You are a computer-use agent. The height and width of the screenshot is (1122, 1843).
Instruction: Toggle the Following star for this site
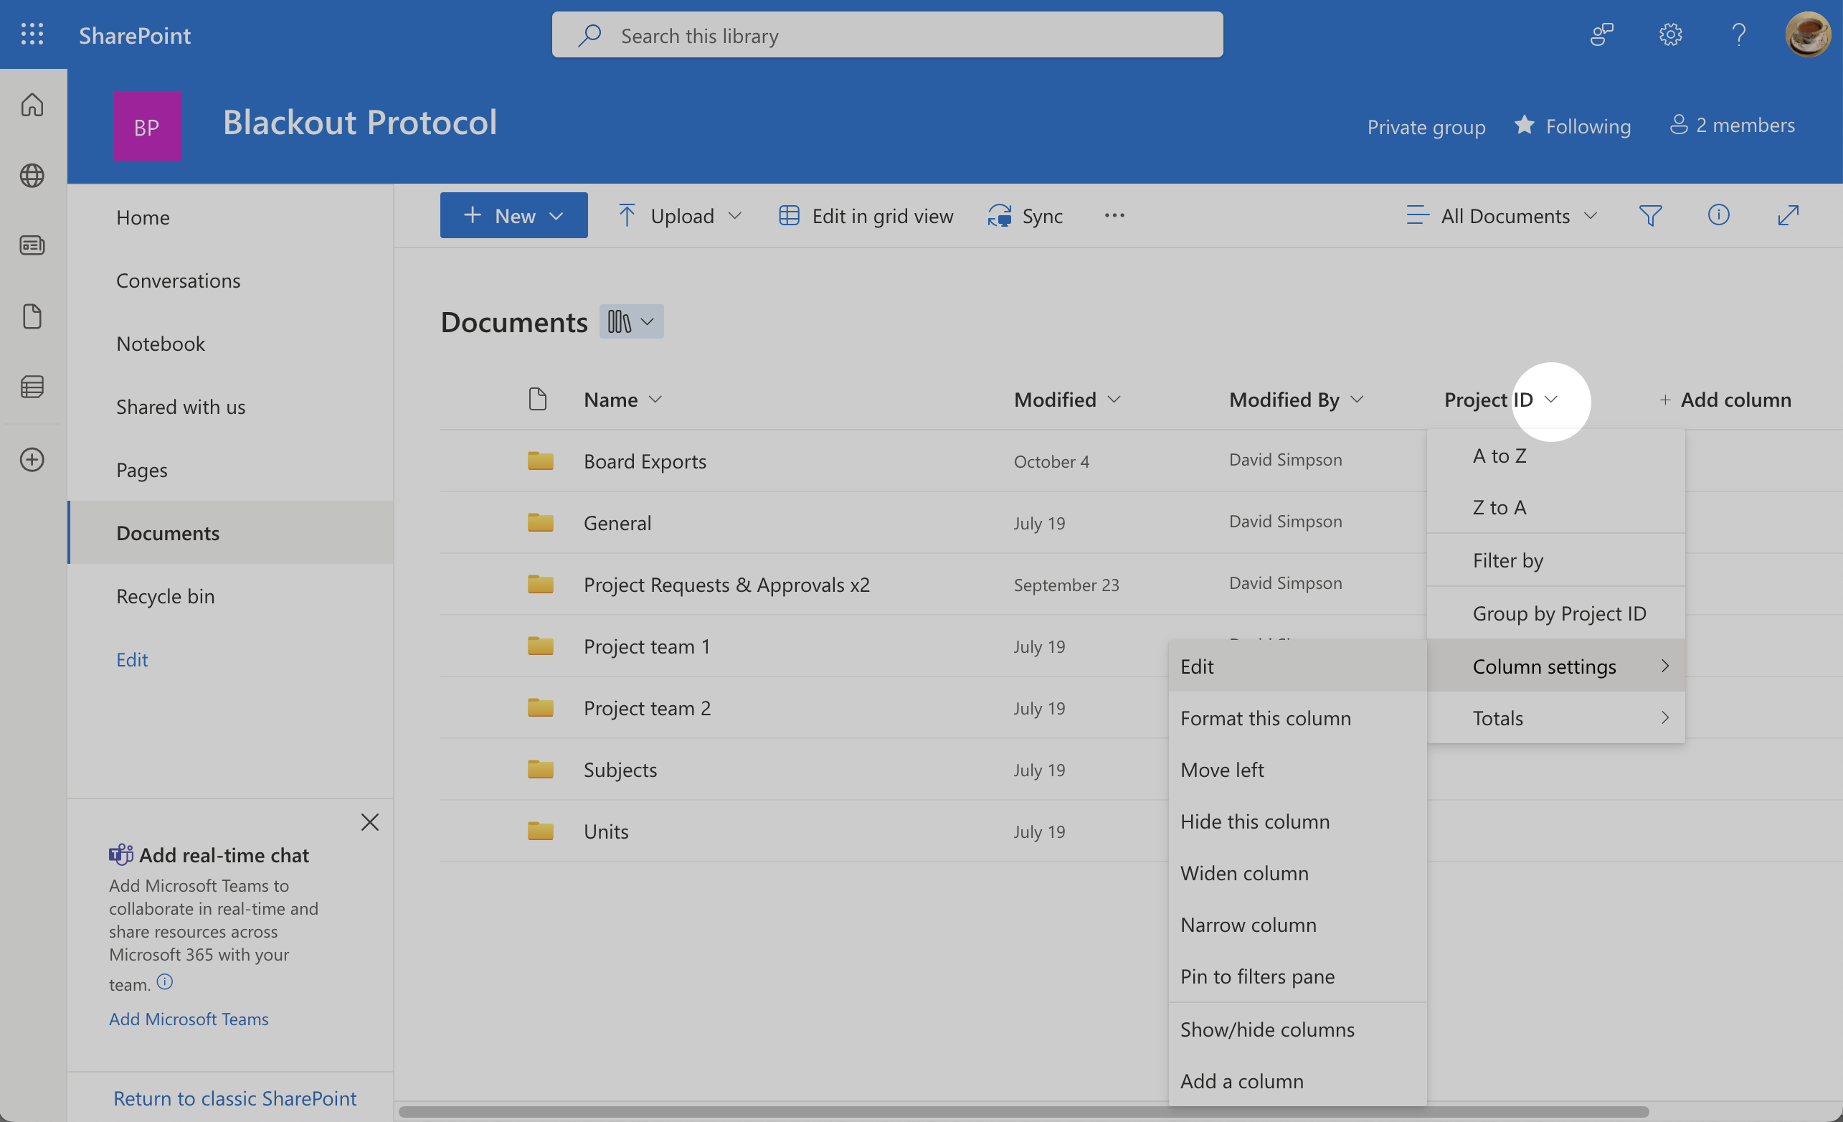pos(1524,125)
